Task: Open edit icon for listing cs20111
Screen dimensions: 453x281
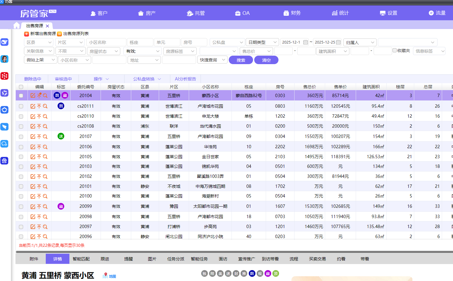Action: pyautogui.click(x=33, y=106)
